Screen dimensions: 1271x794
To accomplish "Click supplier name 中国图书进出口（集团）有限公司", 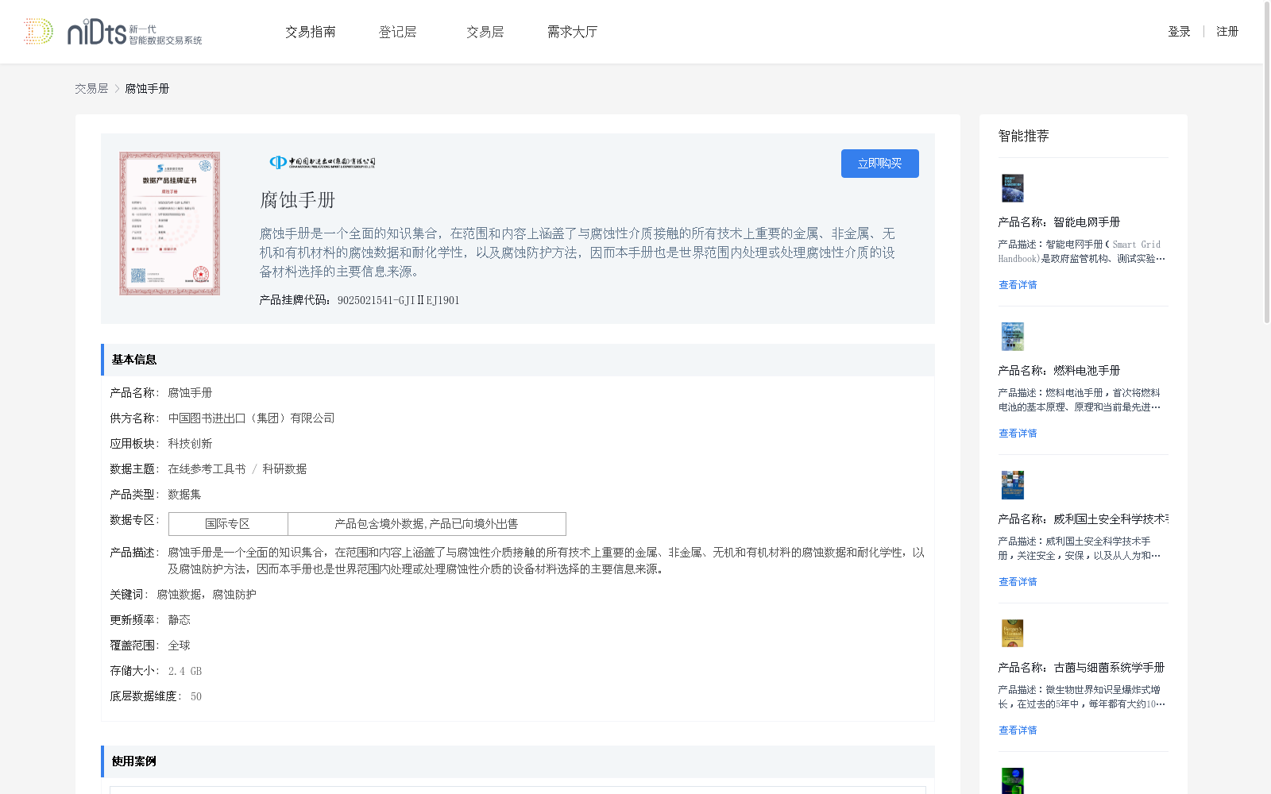I will [x=252, y=418].
